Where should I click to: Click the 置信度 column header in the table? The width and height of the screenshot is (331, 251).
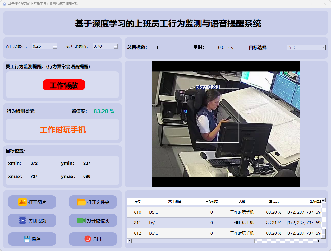tap(274, 201)
